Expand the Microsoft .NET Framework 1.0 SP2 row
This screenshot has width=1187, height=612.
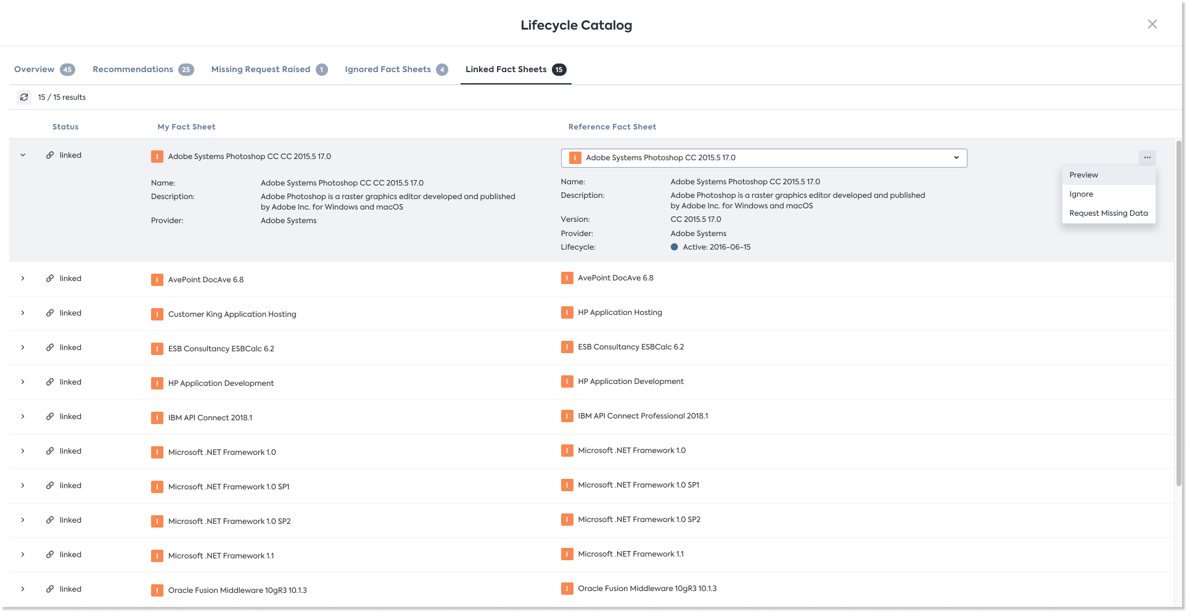(23, 520)
